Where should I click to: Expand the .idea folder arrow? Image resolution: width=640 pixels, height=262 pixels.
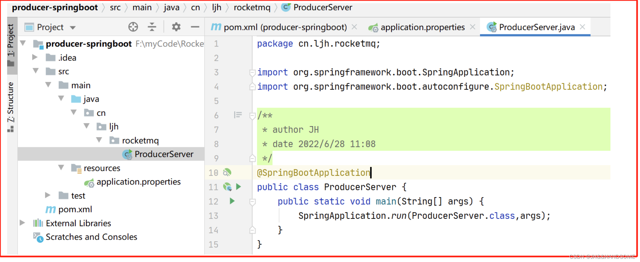click(x=35, y=57)
